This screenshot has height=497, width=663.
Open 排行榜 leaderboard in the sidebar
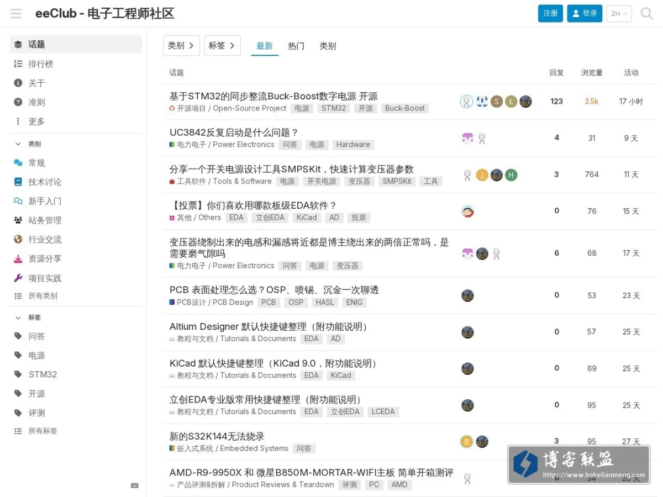tap(76, 64)
